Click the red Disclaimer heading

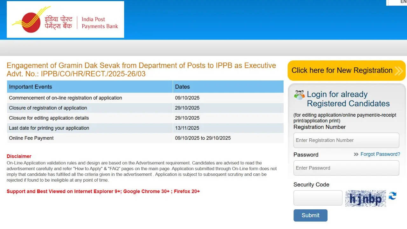(19, 156)
